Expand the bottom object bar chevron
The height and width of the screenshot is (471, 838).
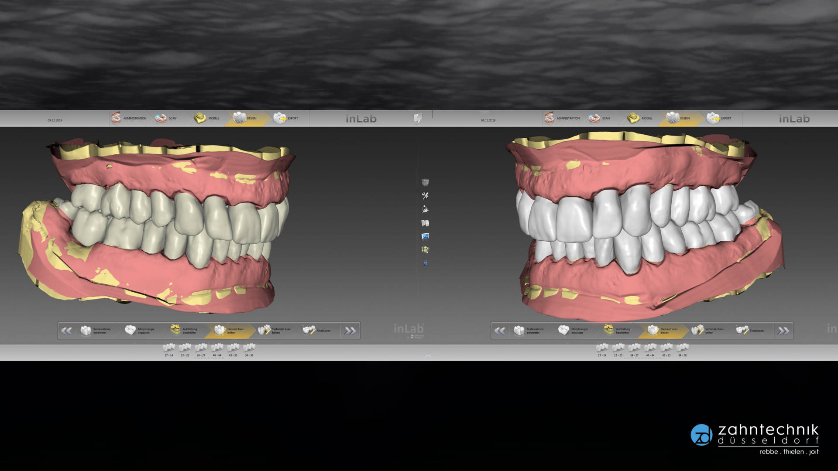click(x=428, y=356)
